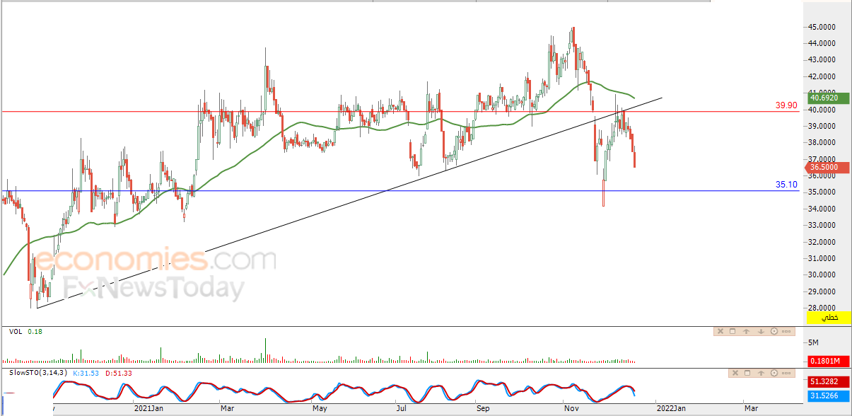This screenshot has height=416, width=852.
Task: Open VOL indicator settings gear
Action: [x=774, y=331]
